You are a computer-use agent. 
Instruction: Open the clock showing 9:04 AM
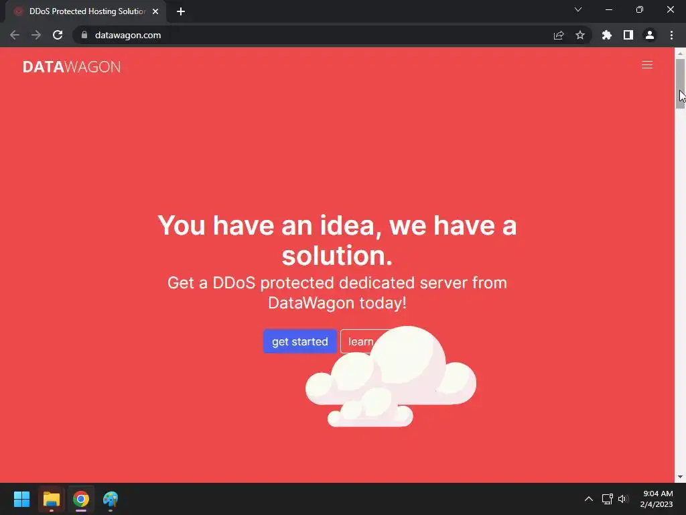(657, 499)
